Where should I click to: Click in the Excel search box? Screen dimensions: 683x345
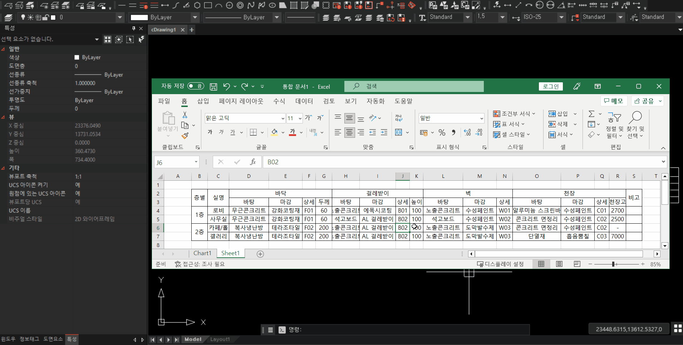click(414, 86)
